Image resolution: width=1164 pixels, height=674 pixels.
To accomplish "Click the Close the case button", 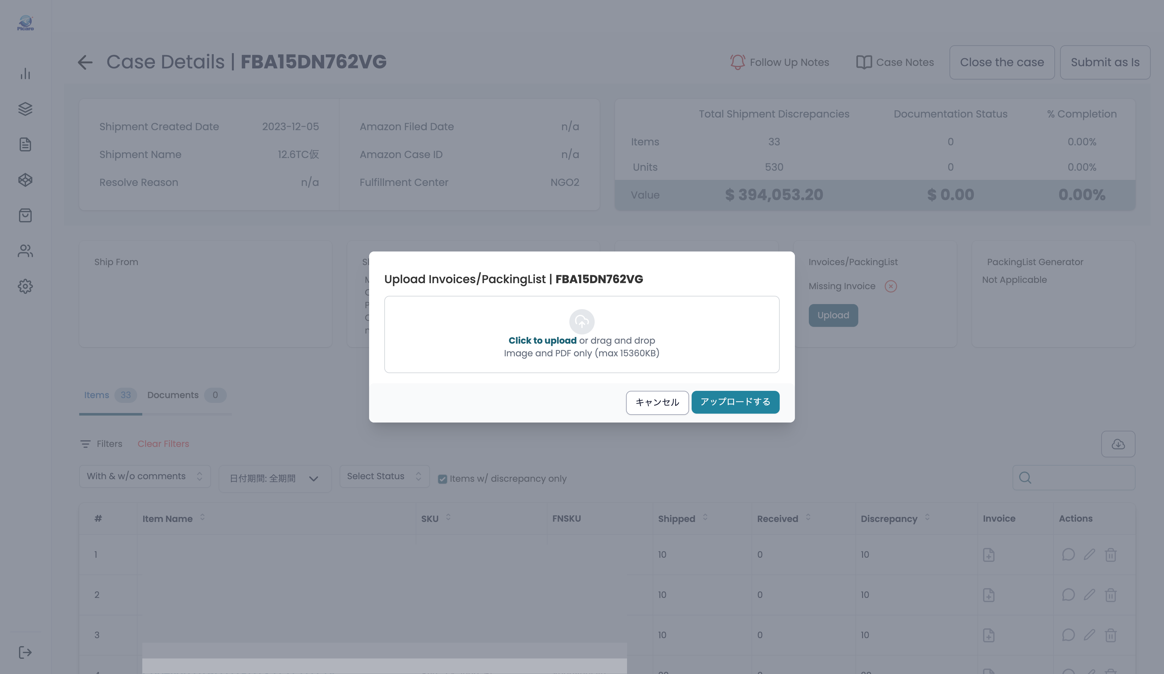I will coord(1002,62).
